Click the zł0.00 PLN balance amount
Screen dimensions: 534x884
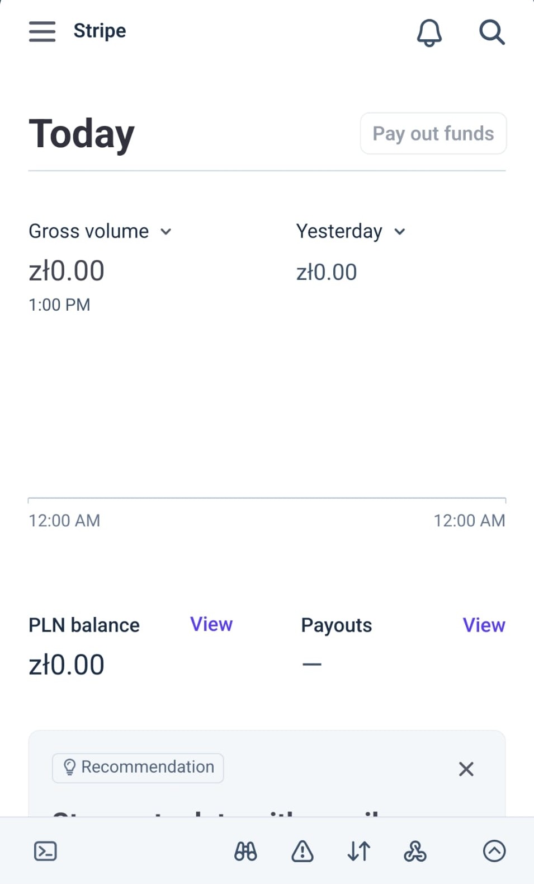[x=67, y=665]
